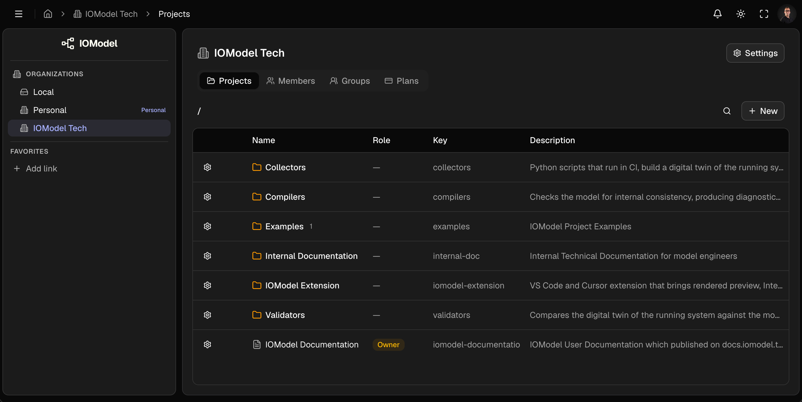Create a new project with New button
This screenshot has width=802, height=402.
[763, 111]
